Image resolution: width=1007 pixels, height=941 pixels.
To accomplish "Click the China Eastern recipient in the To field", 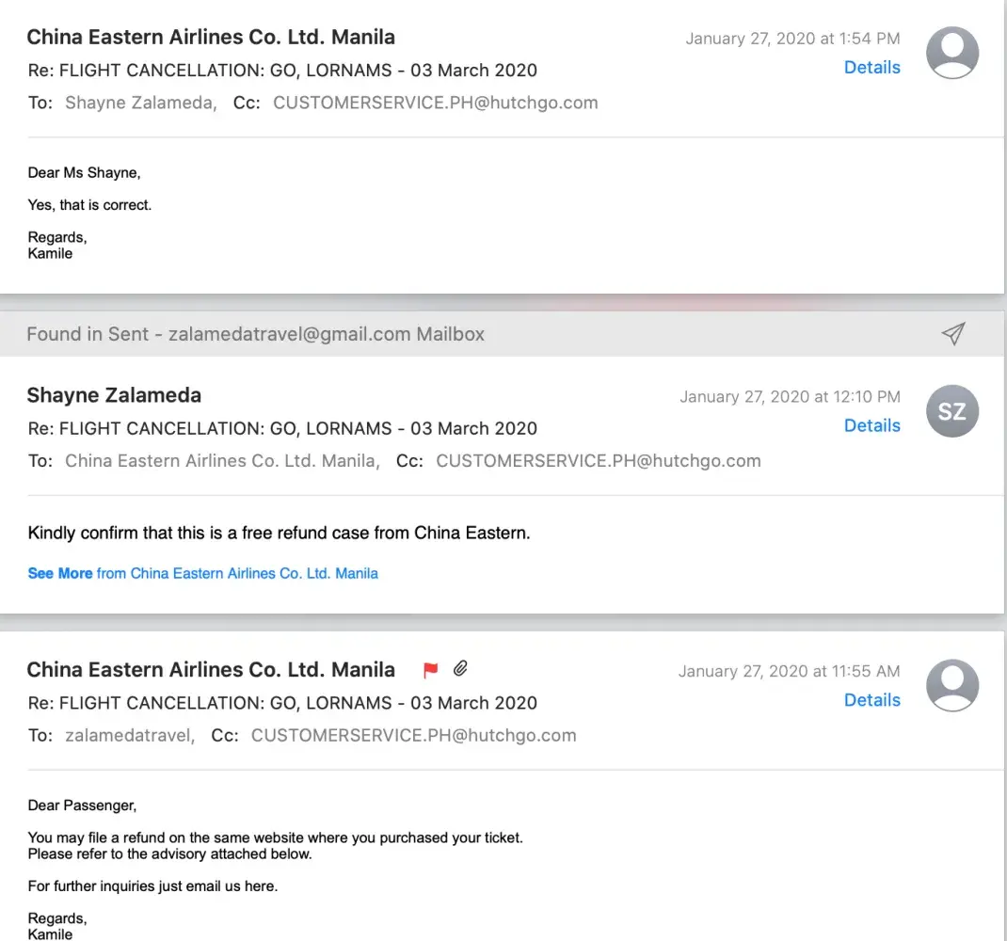I will click(221, 461).
